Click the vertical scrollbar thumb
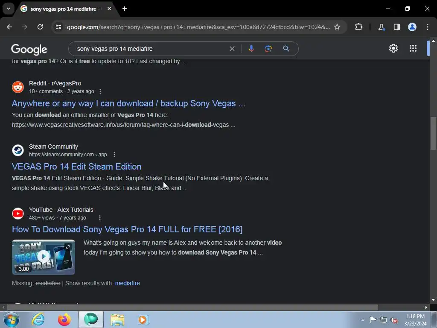 pyautogui.click(x=433, y=133)
